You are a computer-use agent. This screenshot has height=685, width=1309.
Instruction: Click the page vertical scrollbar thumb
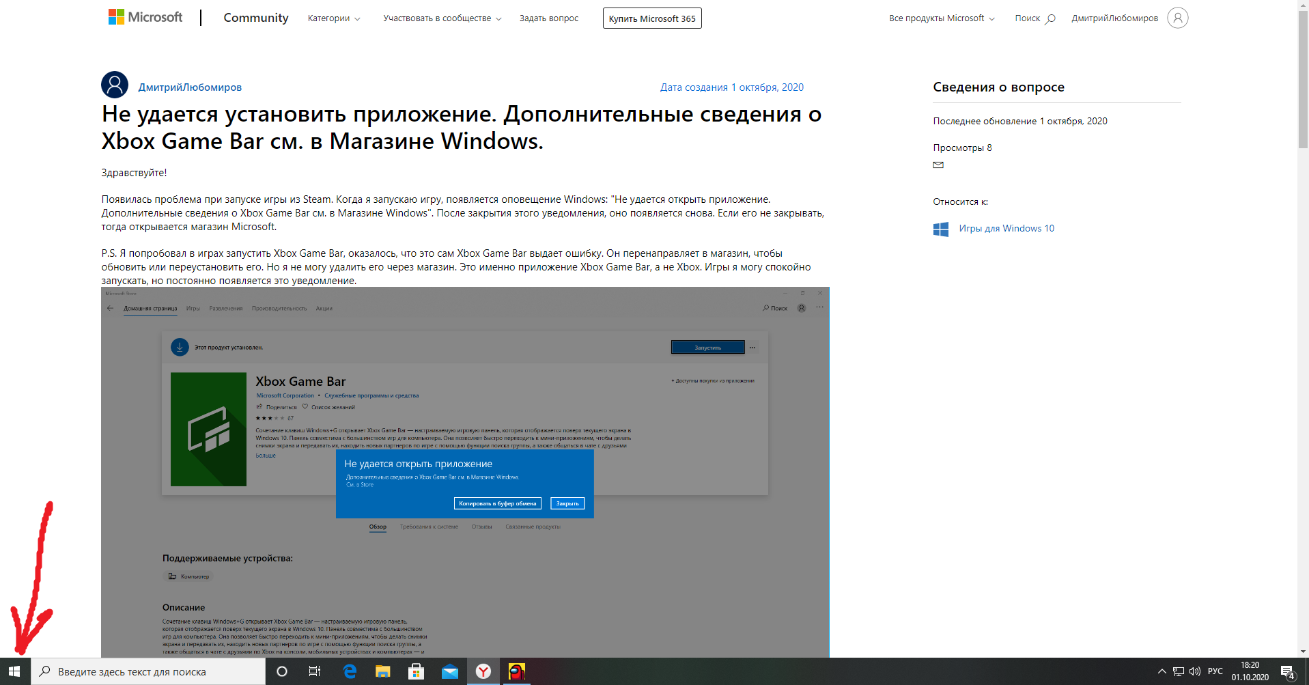[x=1303, y=80]
